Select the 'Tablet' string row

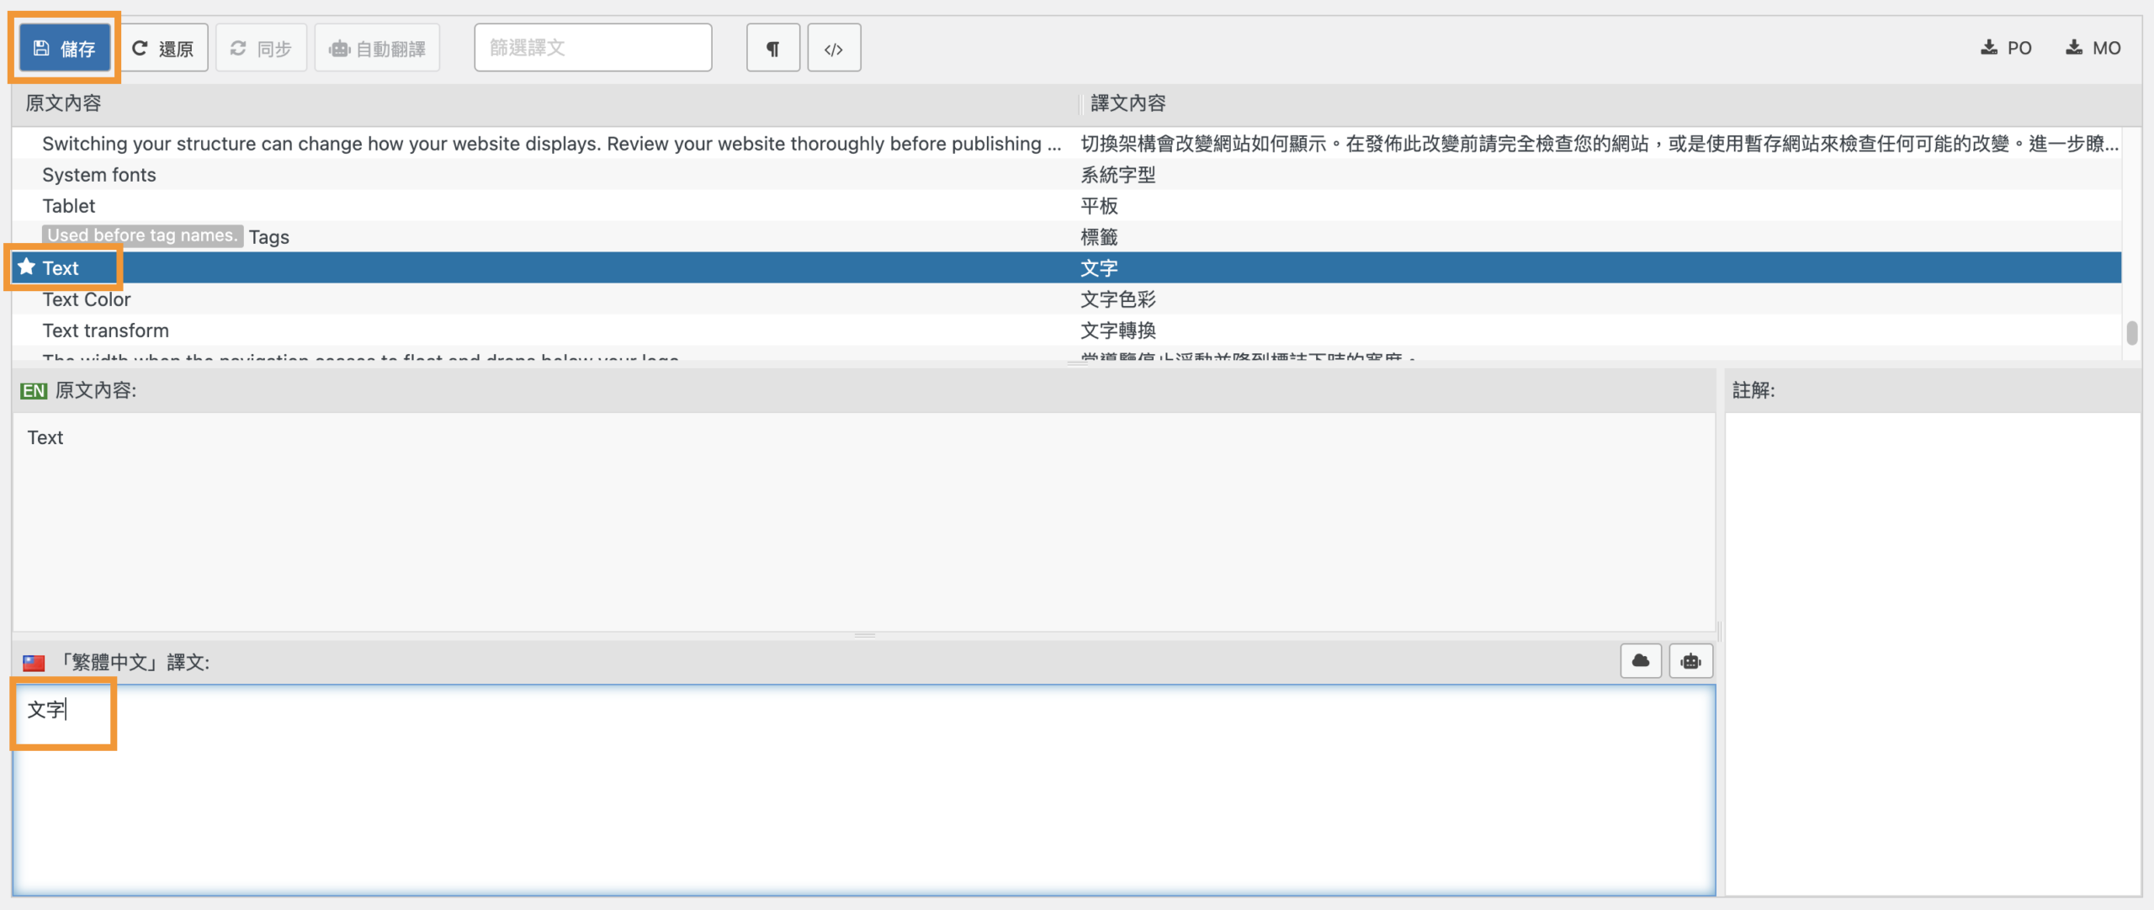69,206
